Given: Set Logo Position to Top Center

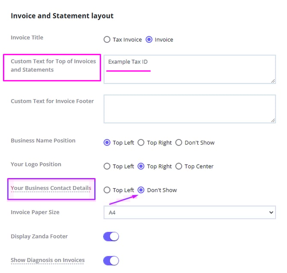Looking at the screenshot, I should [179, 166].
